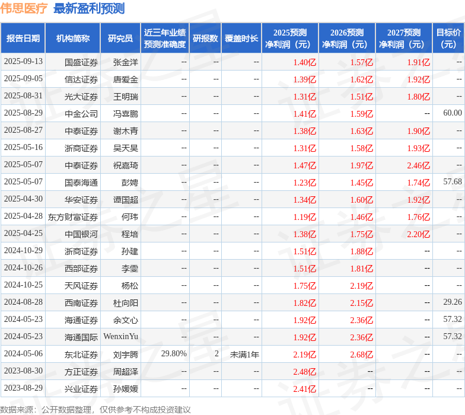Click the 2025预测净利润 column header
Viewport: 465px width, 415px height.
pos(290,38)
